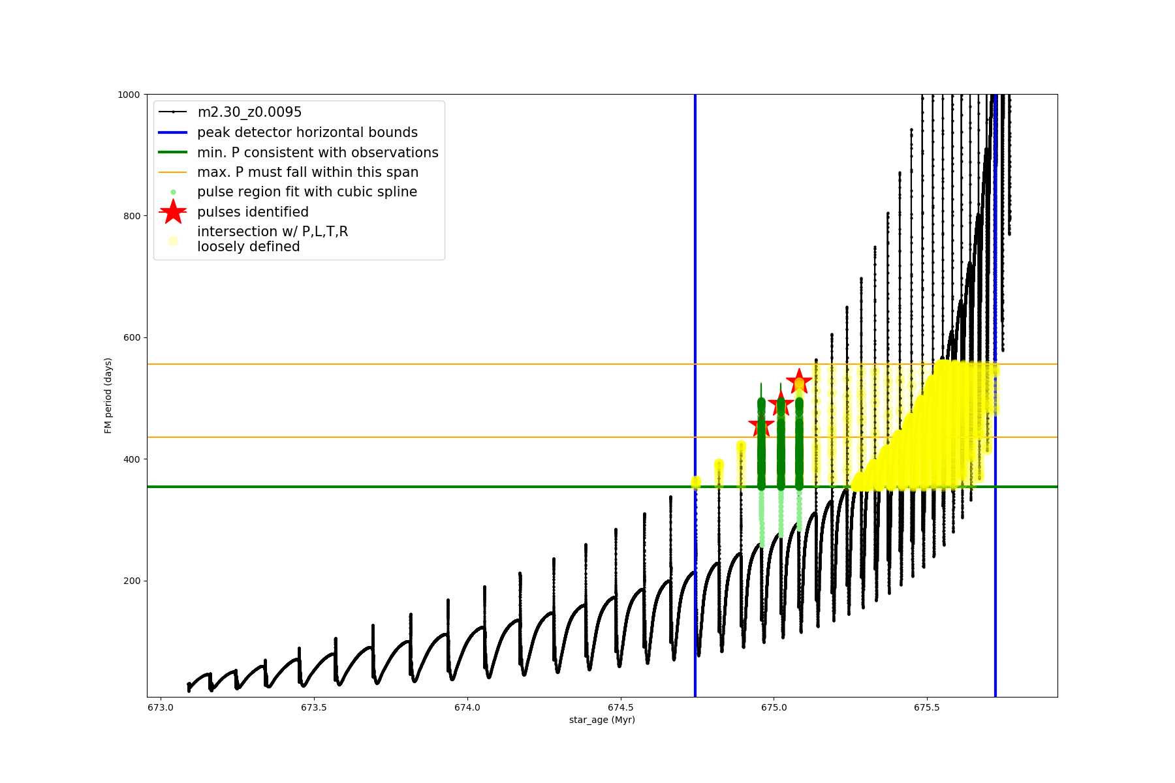This screenshot has width=1175, height=783.
Task: Click the black line sample in the legend
Action: coord(173,112)
